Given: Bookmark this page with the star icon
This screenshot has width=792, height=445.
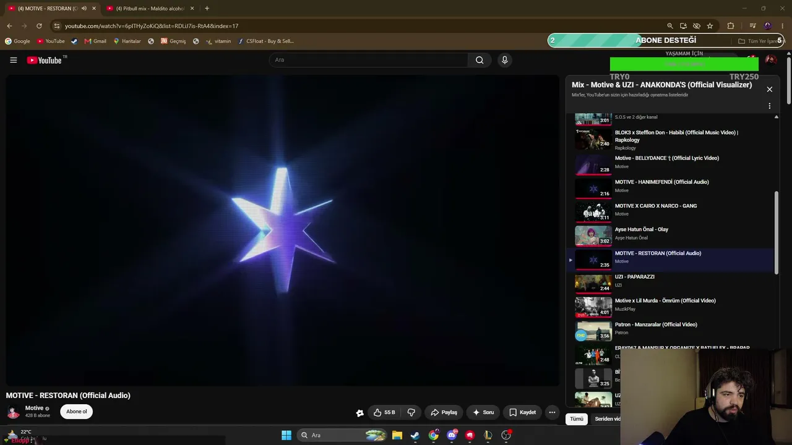Looking at the screenshot, I should [710, 26].
